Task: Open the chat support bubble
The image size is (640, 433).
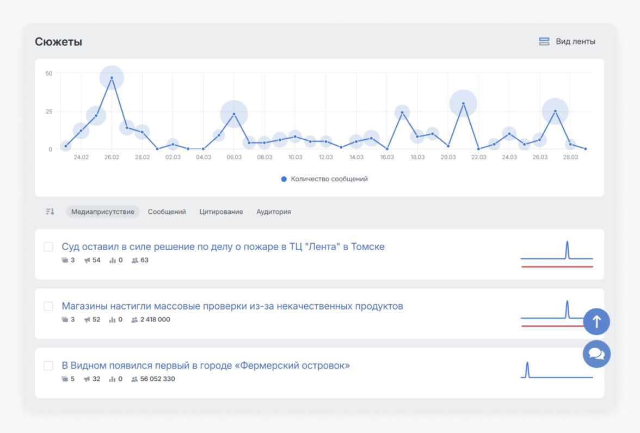Action: tap(596, 354)
